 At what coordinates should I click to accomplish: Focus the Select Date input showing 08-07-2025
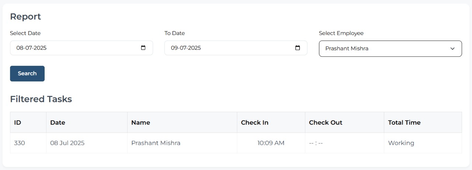point(32,48)
